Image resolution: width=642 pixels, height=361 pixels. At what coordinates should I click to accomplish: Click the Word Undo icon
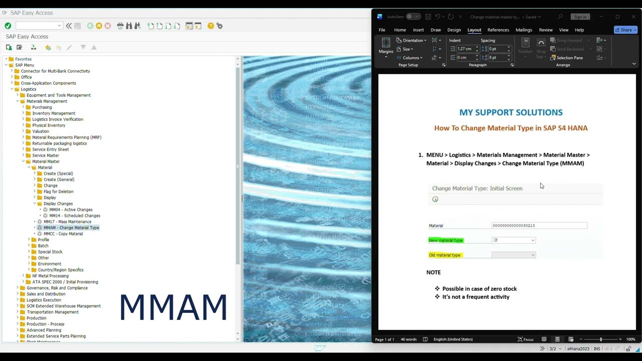[x=438, y=17]
